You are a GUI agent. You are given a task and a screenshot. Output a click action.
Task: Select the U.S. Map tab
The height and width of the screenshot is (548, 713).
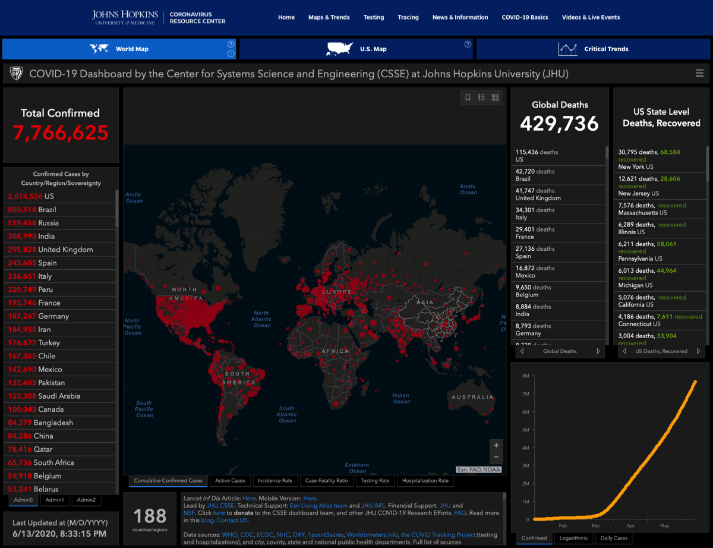pos(356,49)
